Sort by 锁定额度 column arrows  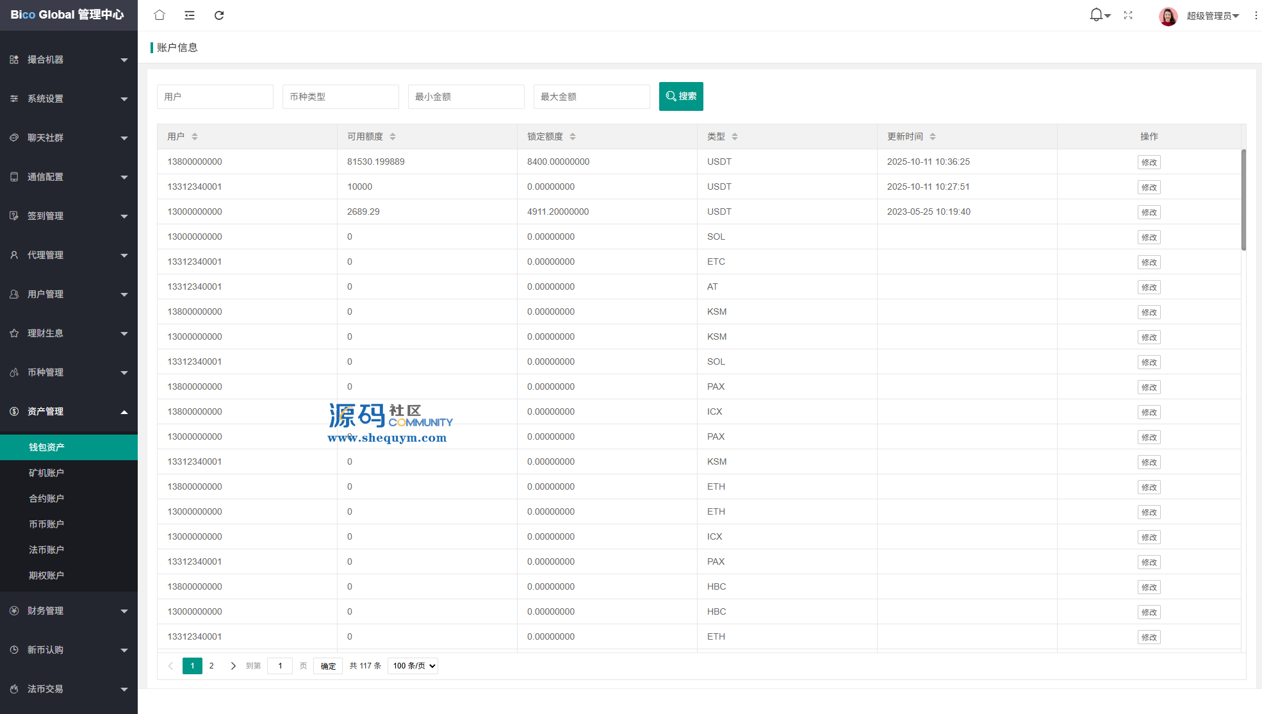[x=573, y=137]
